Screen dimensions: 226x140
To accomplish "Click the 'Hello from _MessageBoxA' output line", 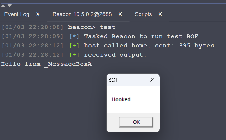I will [x=47, y=64].
